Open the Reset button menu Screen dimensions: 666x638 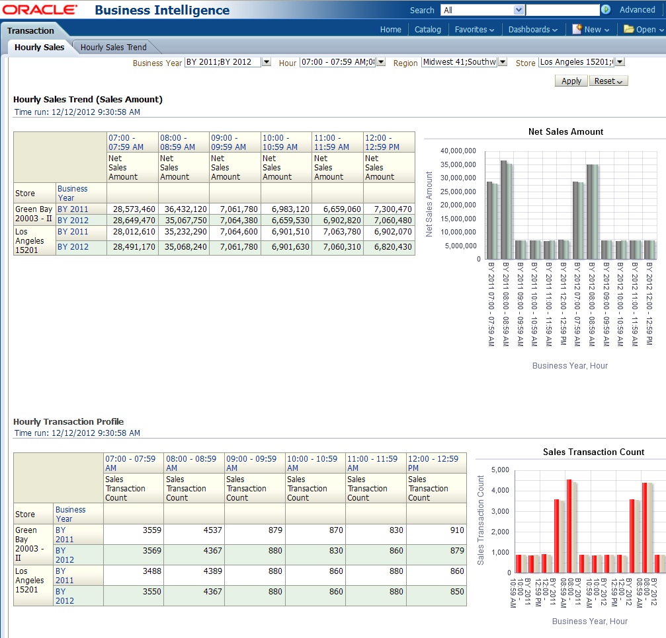[x=608, y=81]
